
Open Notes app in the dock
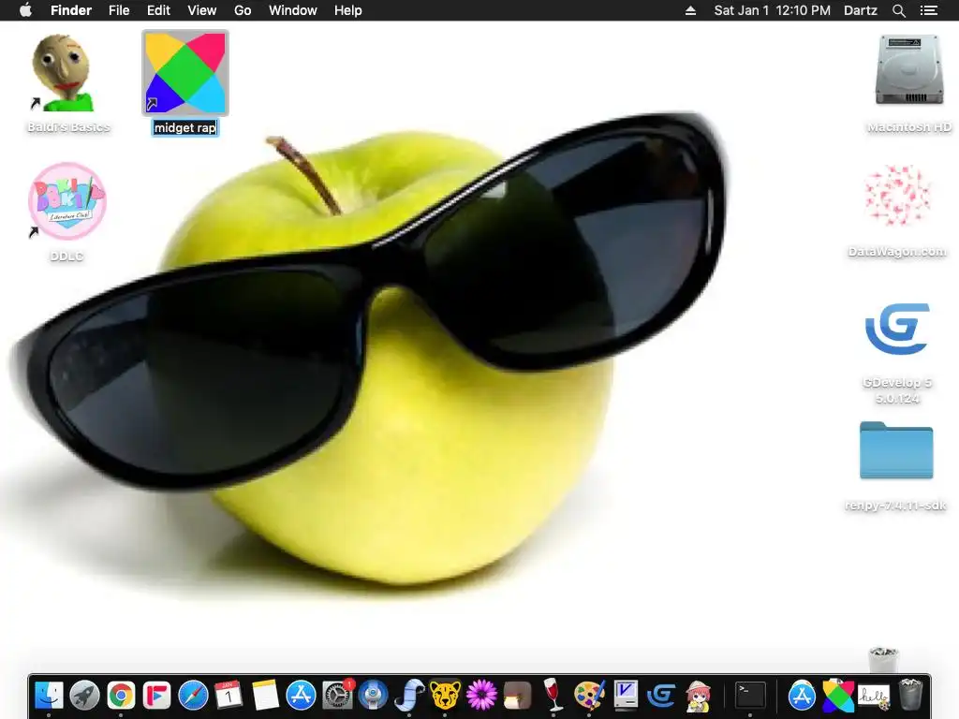pyautogui.click(x=265, y=696)
